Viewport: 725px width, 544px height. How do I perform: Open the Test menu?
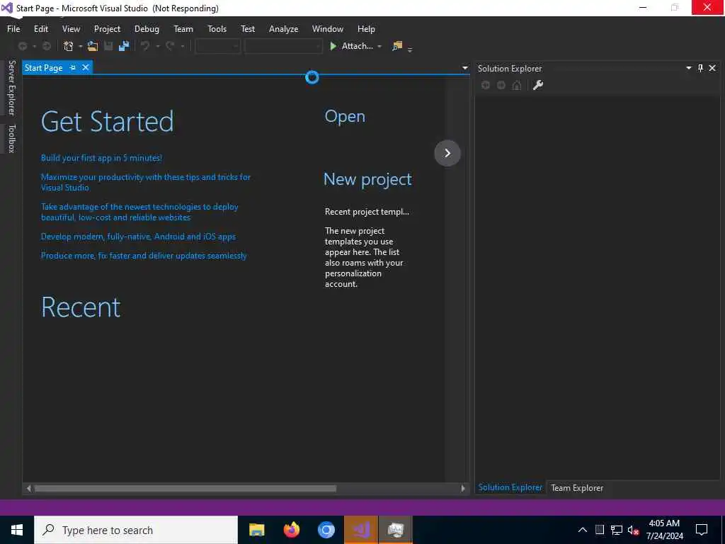point(247,28)
